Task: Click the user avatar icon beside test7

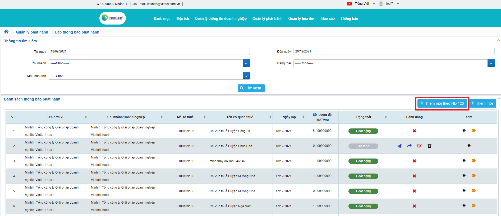Action: (x=381, y=4)
